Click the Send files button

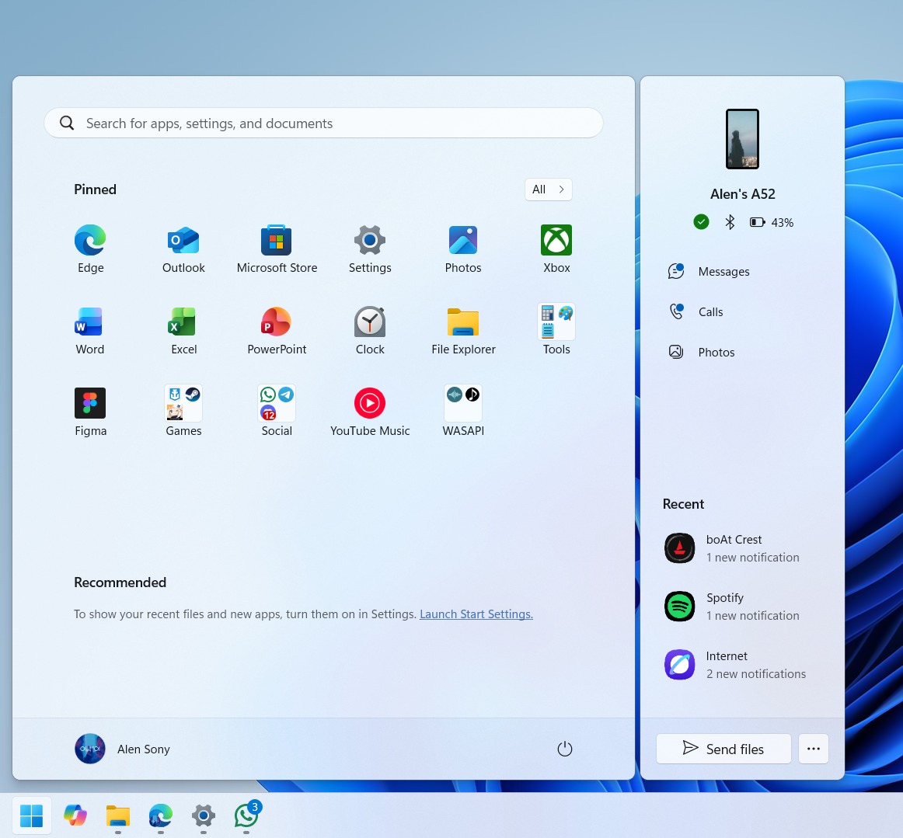click(x=723, y=749)
